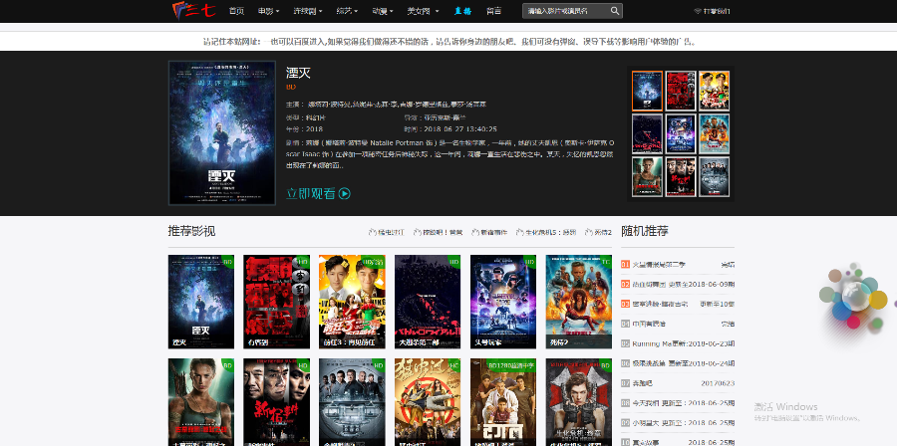Open Tomb Raider poster in recommended list
Screen dimensions: 897x446
click(200, 402)
